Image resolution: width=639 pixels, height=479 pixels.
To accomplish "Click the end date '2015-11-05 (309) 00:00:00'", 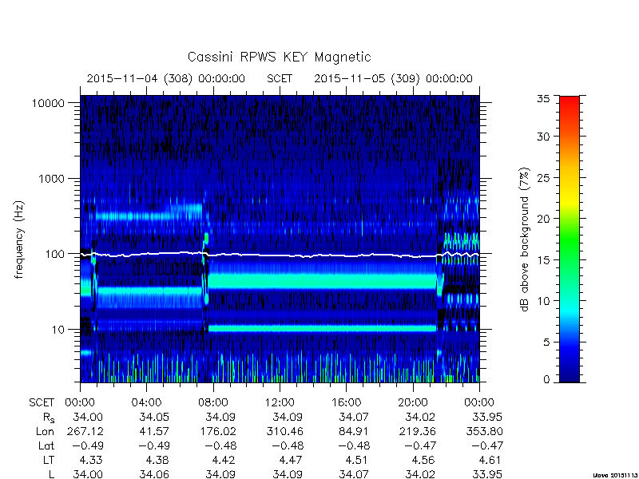I will pyautogui.click(x=393, y=78).
